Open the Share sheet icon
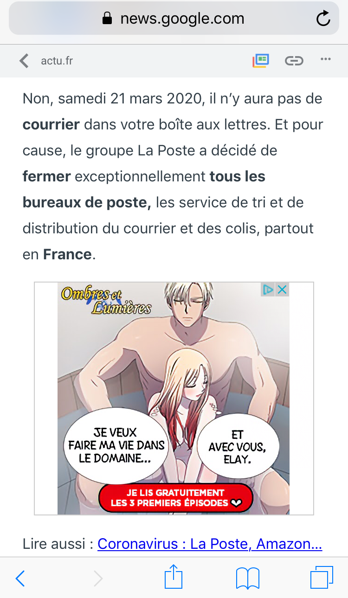The height and width of the screenshot is (598, 348). pos(174,577)
